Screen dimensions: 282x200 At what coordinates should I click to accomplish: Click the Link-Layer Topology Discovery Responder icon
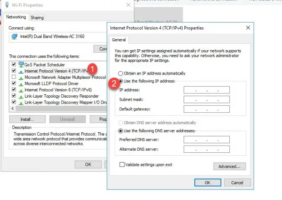tap(21, 96)
